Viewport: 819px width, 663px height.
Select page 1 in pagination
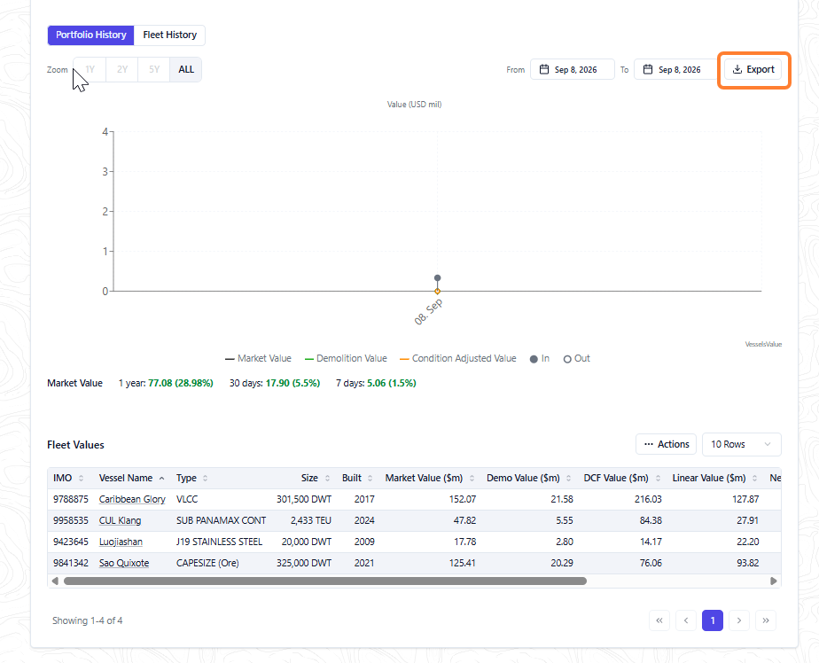coord(713,620)
